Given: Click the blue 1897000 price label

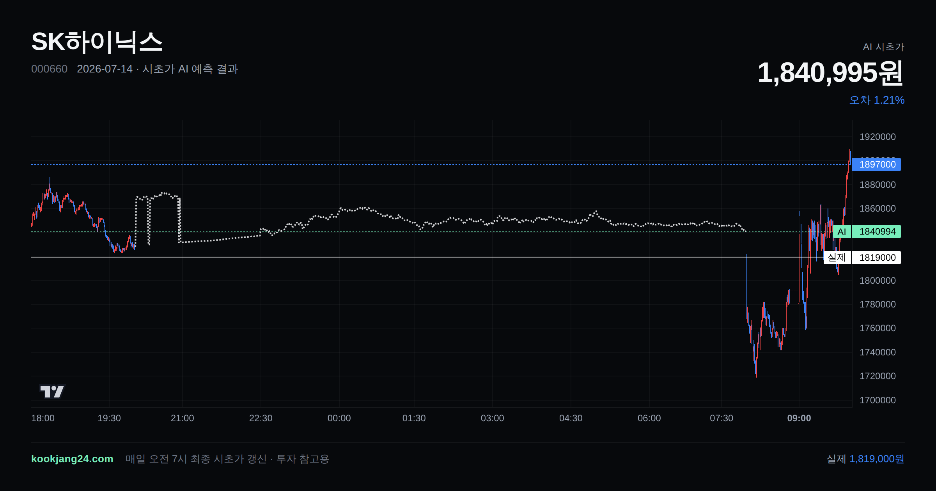Looking at the screenshot, I should pyautogui.click(x=876, y=164).
